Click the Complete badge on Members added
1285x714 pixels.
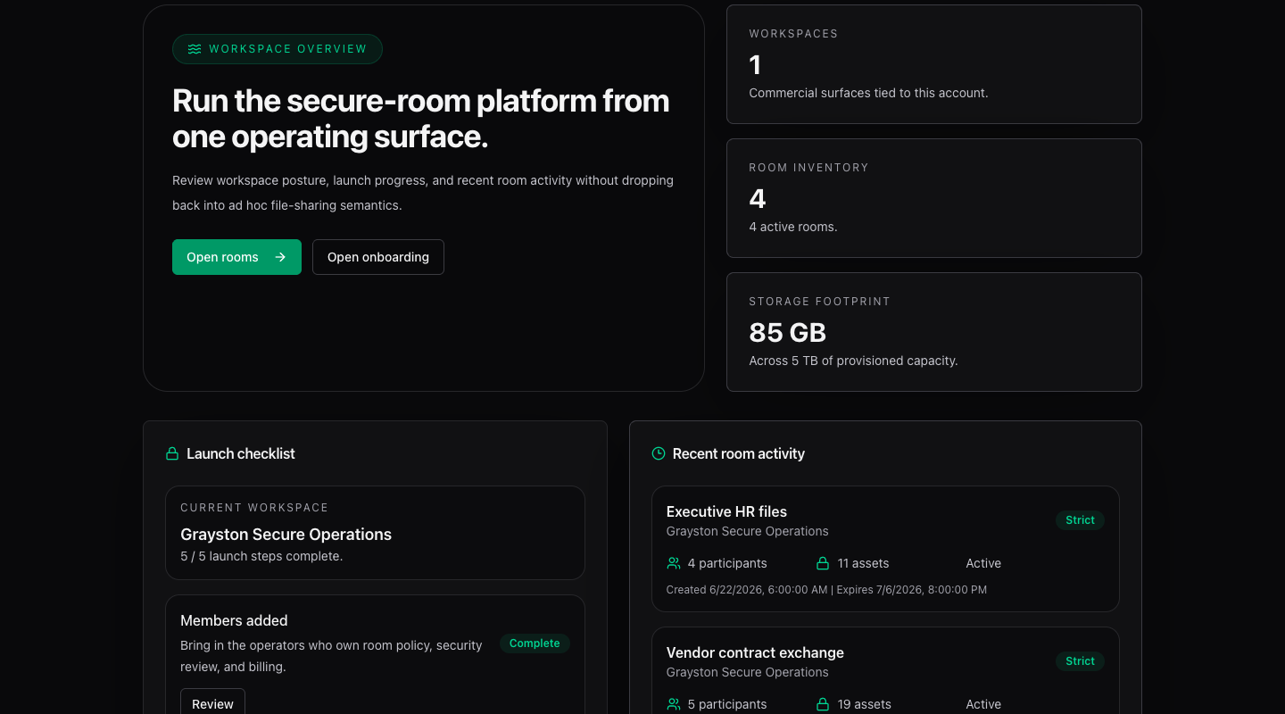[x=535, y=643]
